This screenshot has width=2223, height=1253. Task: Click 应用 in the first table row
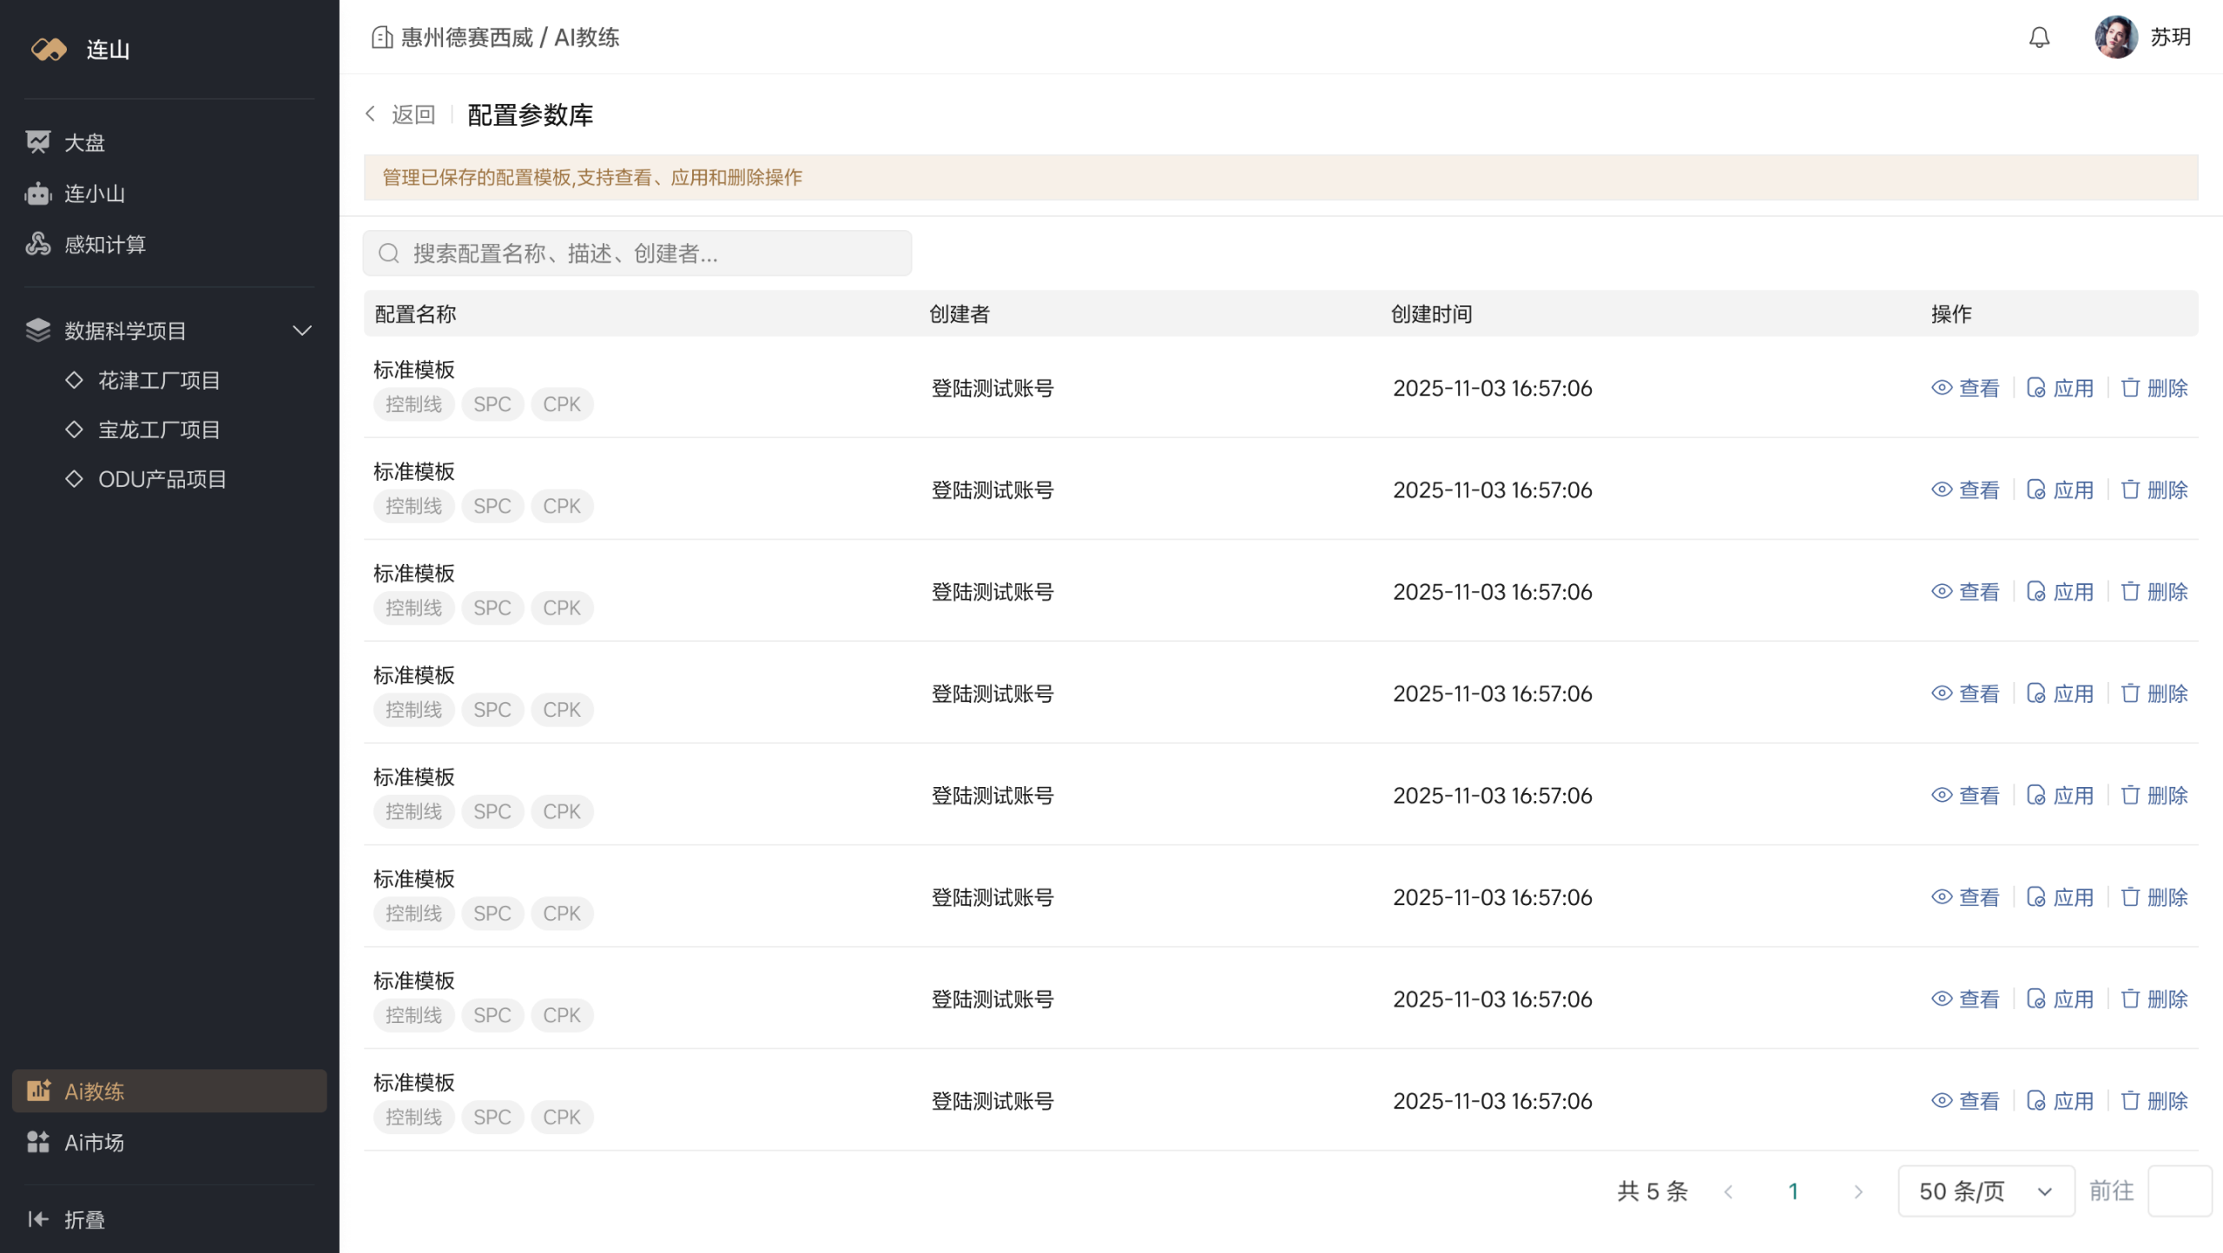(2060, 388)
